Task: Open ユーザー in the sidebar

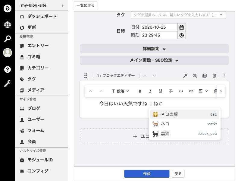Action: click(x=42, y=119)
